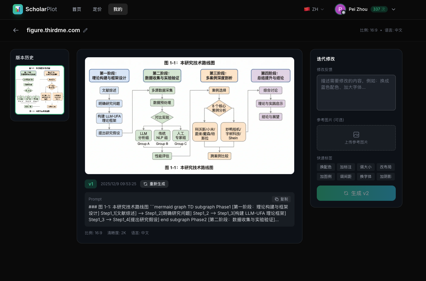Image resolution: width=426 pixels, height=281 pixels.
Task: Expand the account menu chevron next to 337次
Action: click(x=394, y=9)
